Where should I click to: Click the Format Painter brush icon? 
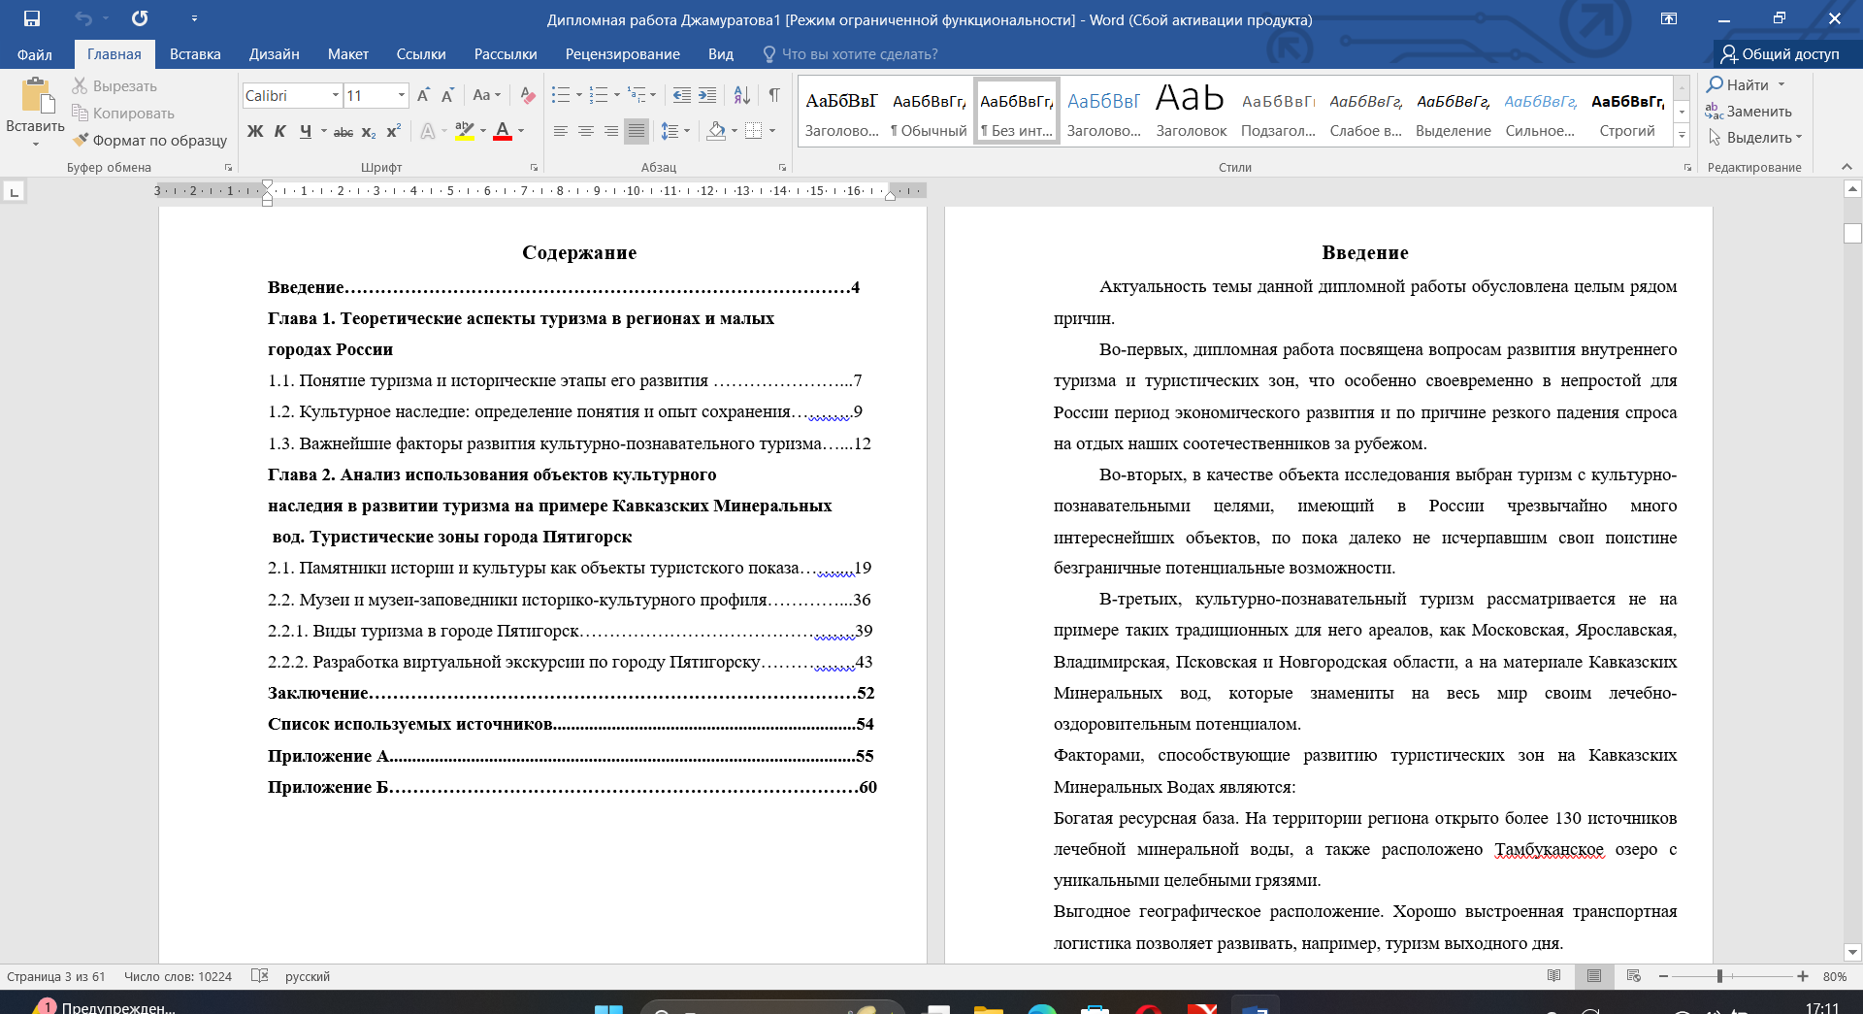click(x=82, y=140)
